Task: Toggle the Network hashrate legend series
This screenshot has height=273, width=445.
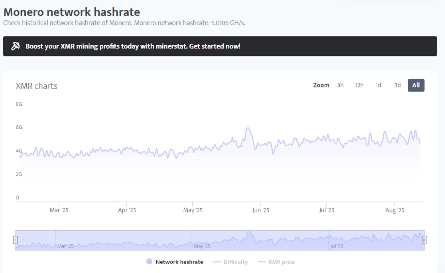Action: 175,262
